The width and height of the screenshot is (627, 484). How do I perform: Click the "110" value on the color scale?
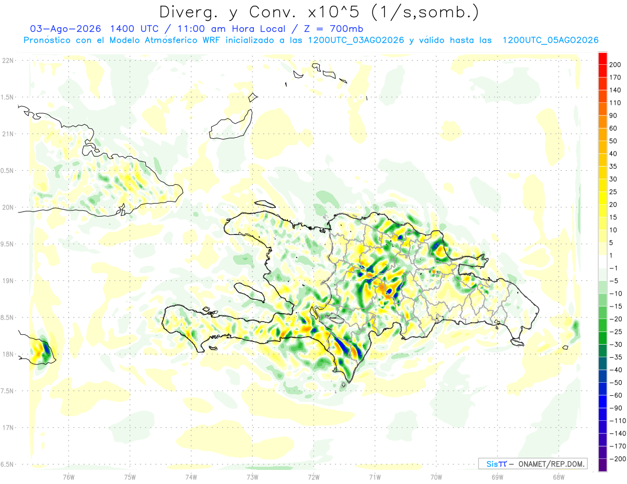tap(616, 102)
